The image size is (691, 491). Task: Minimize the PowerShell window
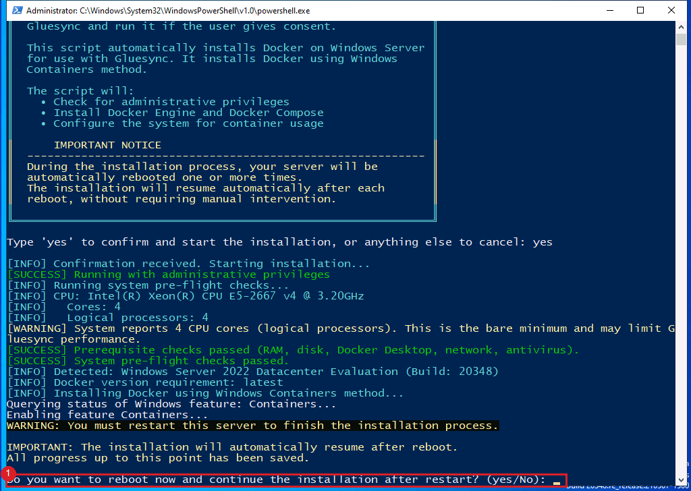(x=610, y=10)
